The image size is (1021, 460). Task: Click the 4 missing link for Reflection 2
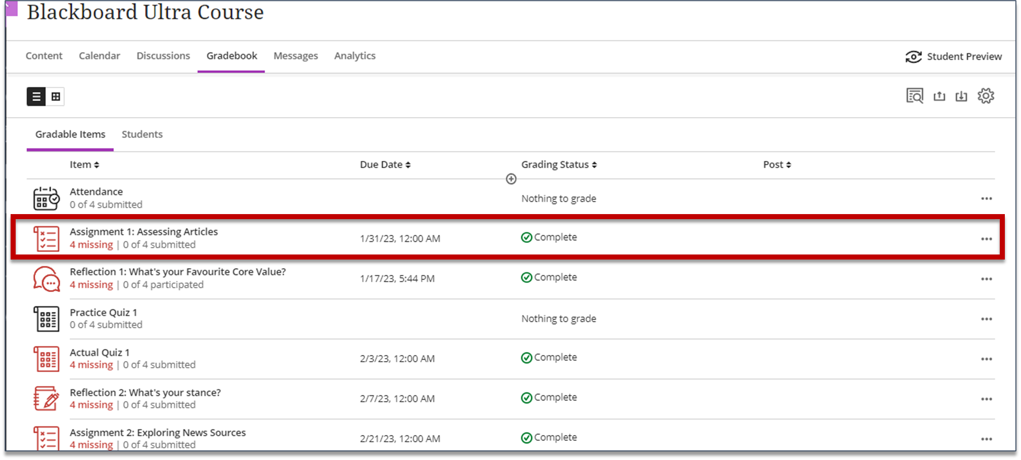point(91,404)
